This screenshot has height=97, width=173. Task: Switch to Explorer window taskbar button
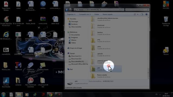click(x=19, y=95)
